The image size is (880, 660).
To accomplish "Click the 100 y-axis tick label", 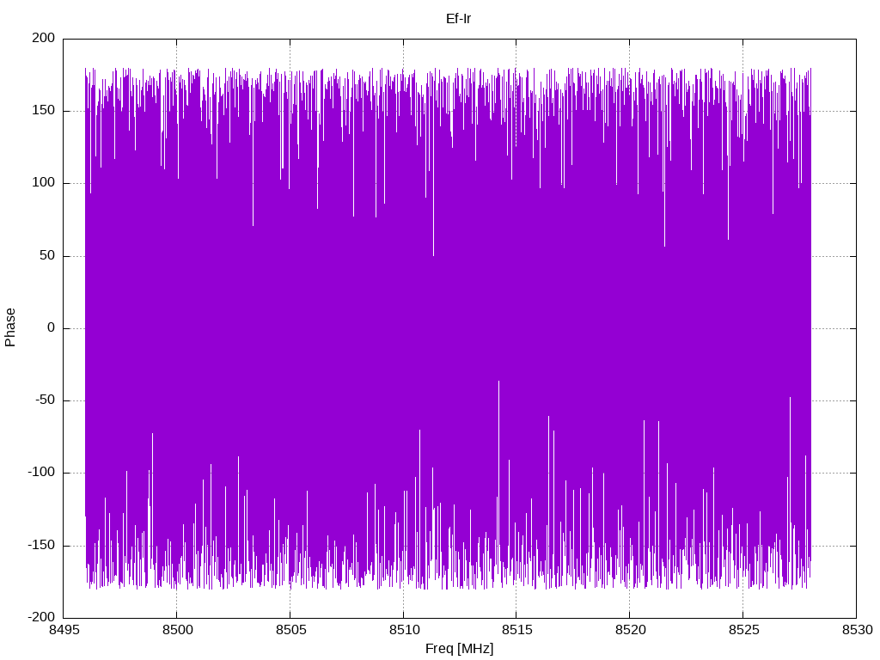I will pyautogui.click(x=44, y=183).
